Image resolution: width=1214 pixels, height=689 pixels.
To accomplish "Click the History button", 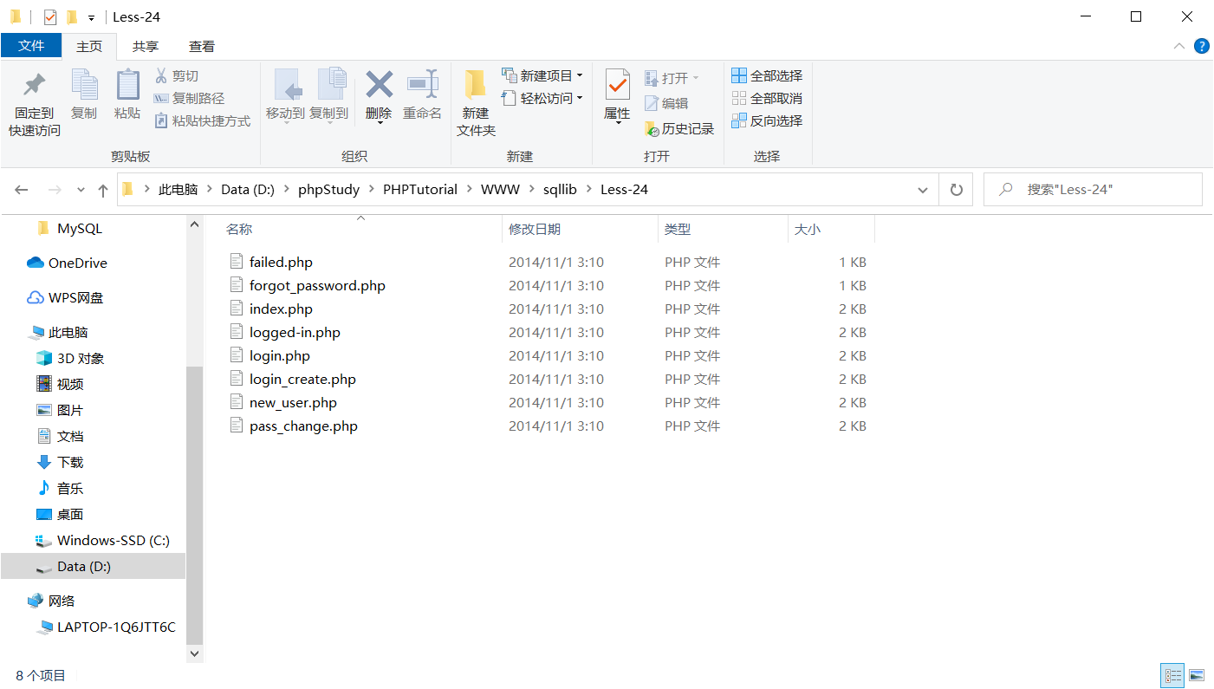I will click(679, 129).
